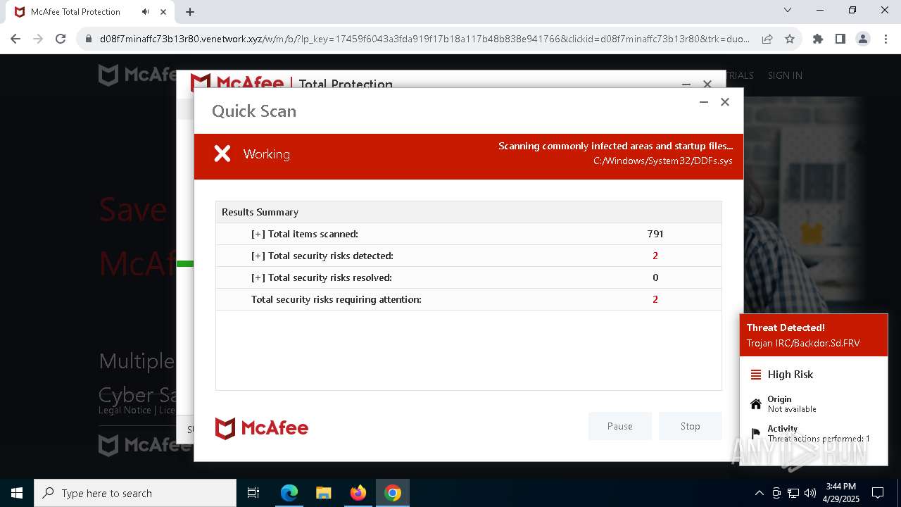Click the Legal Notice link in page footer
This screenshot has width=901, height=507.
[x=125, y=410]
